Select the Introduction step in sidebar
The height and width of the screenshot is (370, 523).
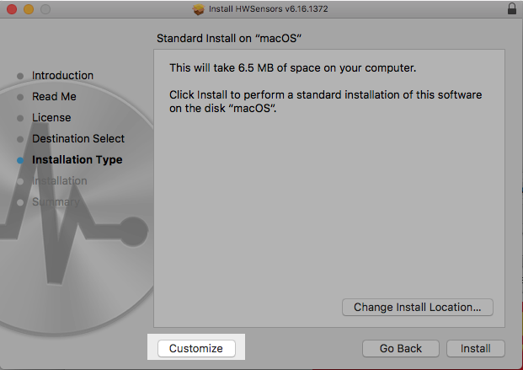pyautogui.click(x=62, y=76)
